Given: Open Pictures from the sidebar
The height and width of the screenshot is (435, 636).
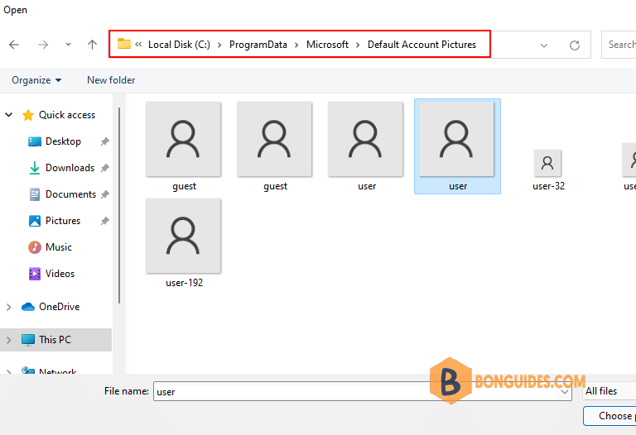Looking at the screenshot, I should click(x=63, y=221).
